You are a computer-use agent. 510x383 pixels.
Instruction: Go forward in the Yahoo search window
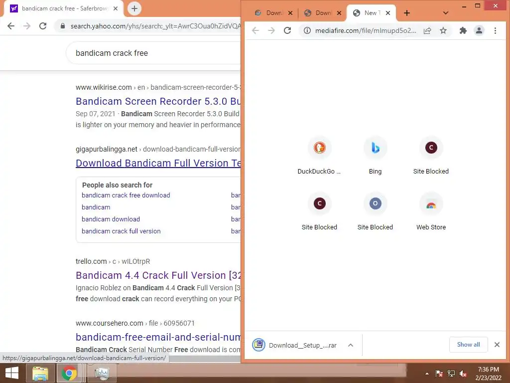point(27,26)
